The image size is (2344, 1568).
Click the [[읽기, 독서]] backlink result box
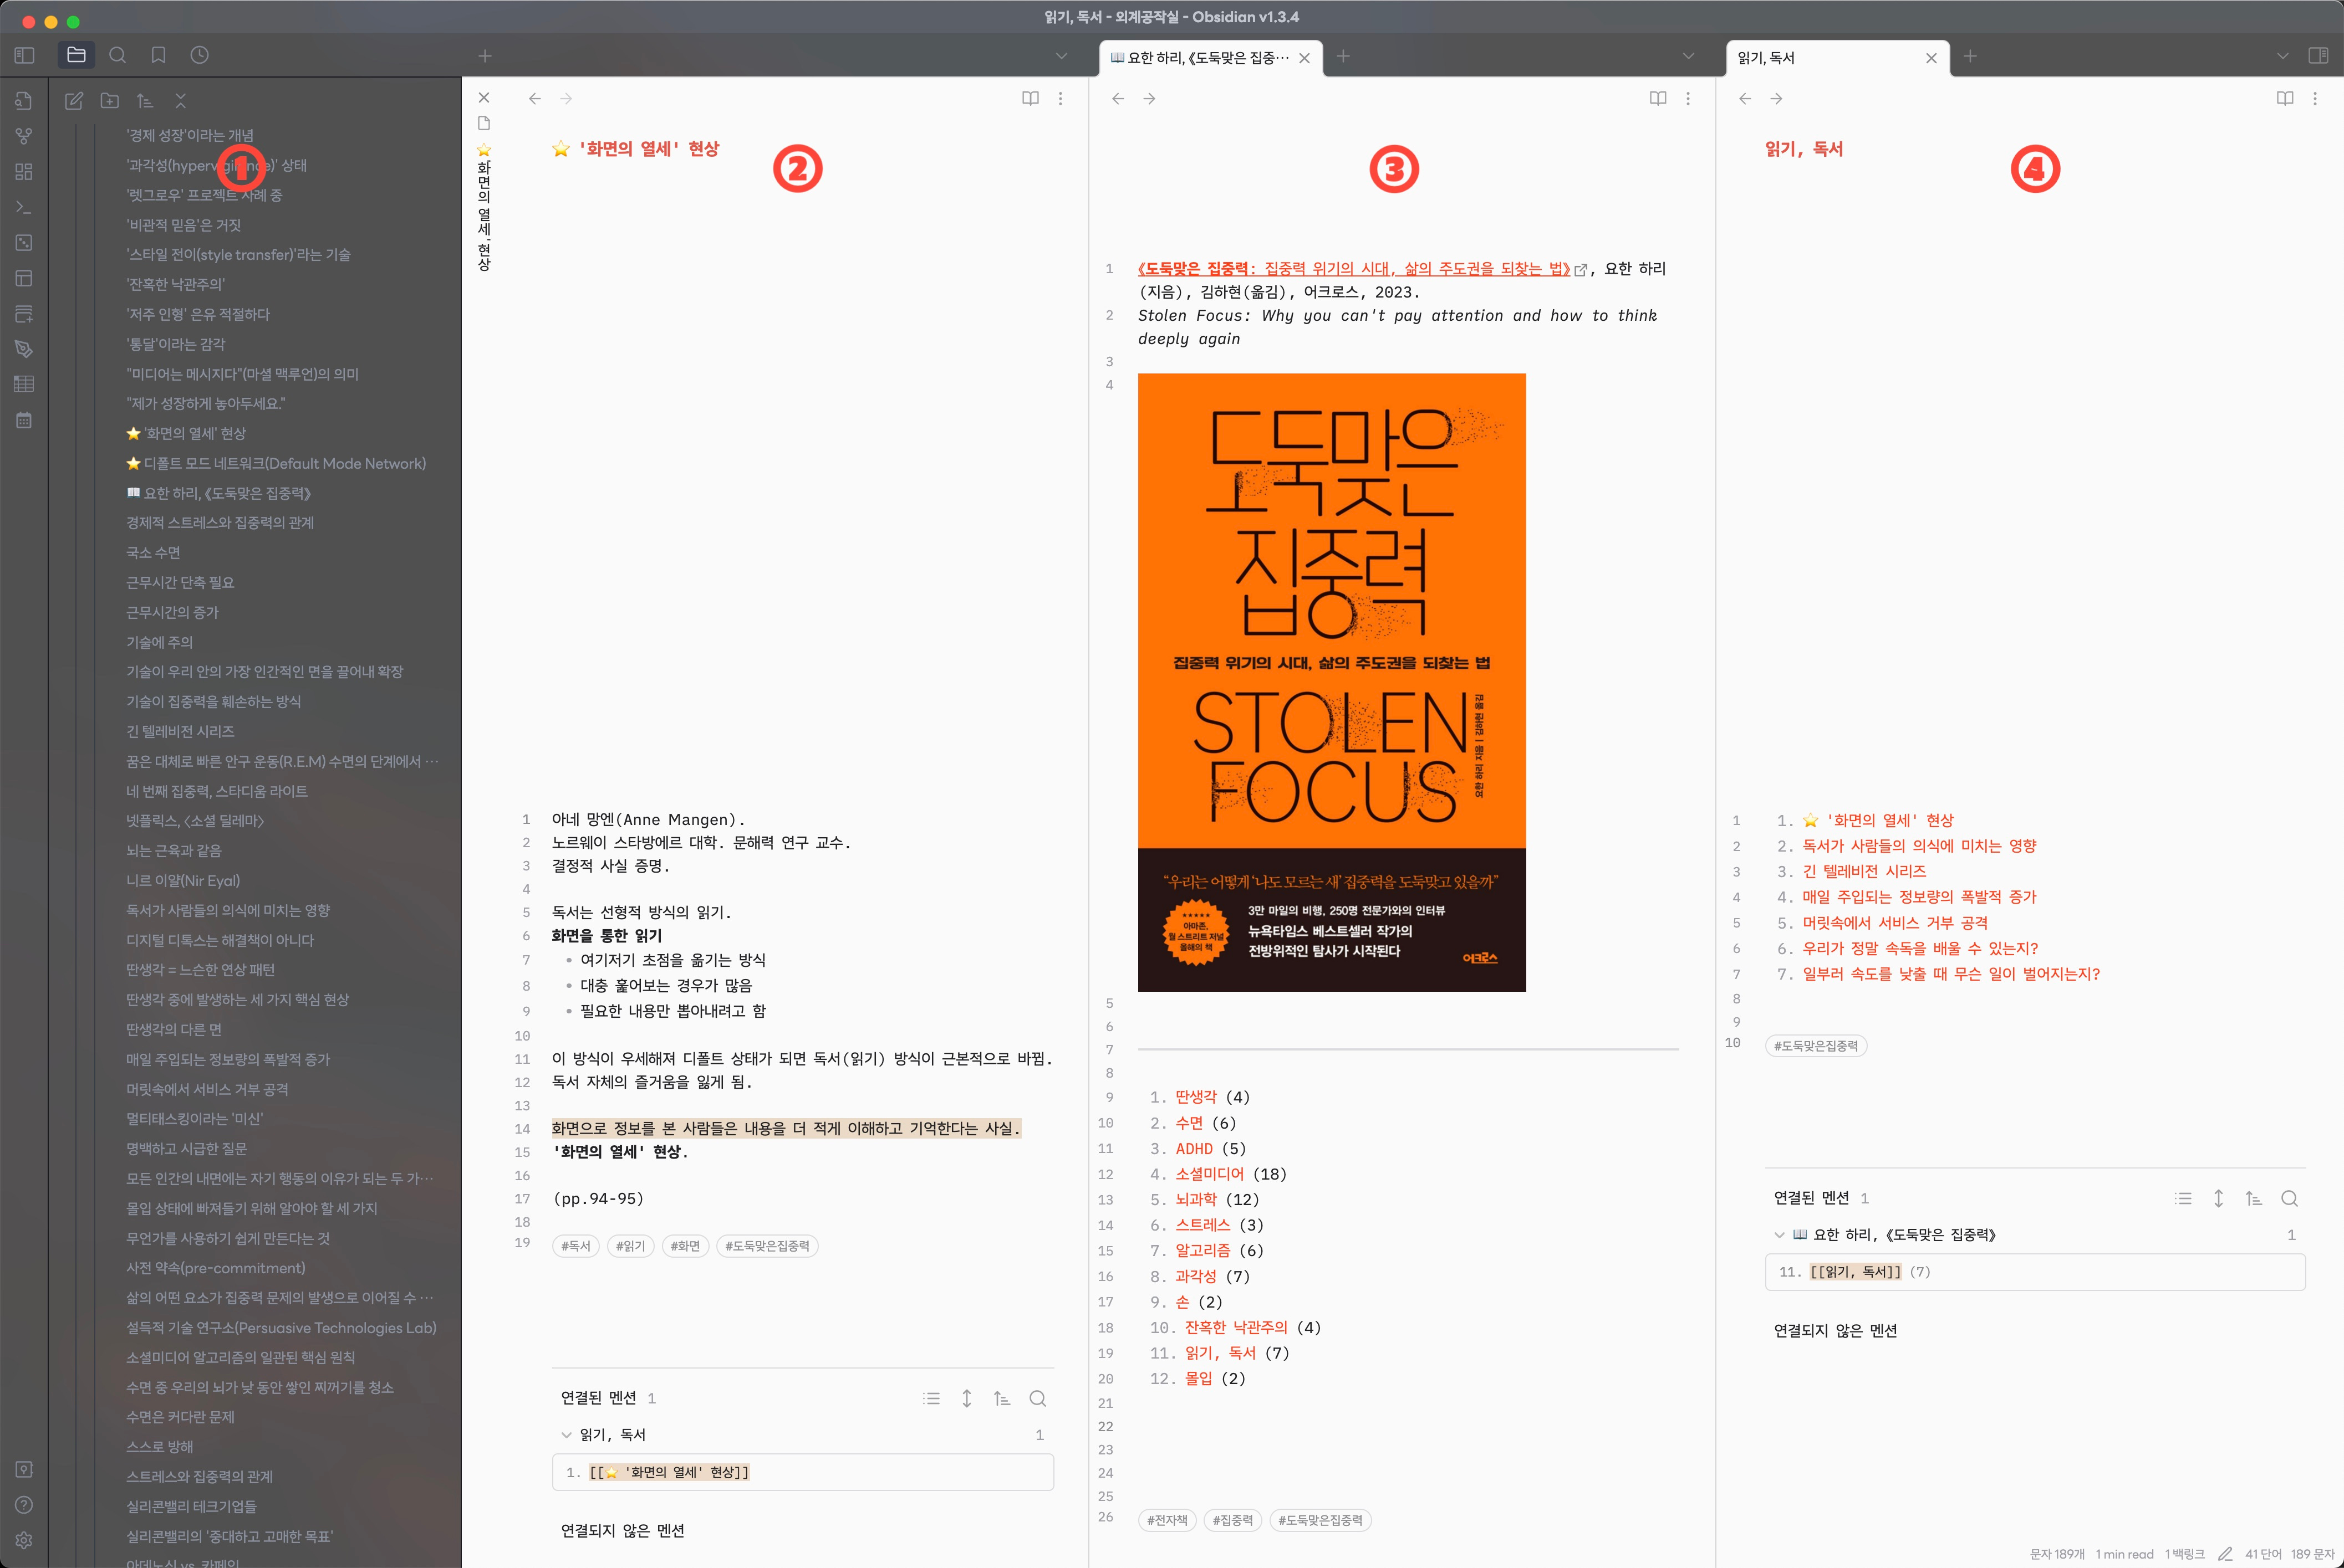coord(2035,1272)
